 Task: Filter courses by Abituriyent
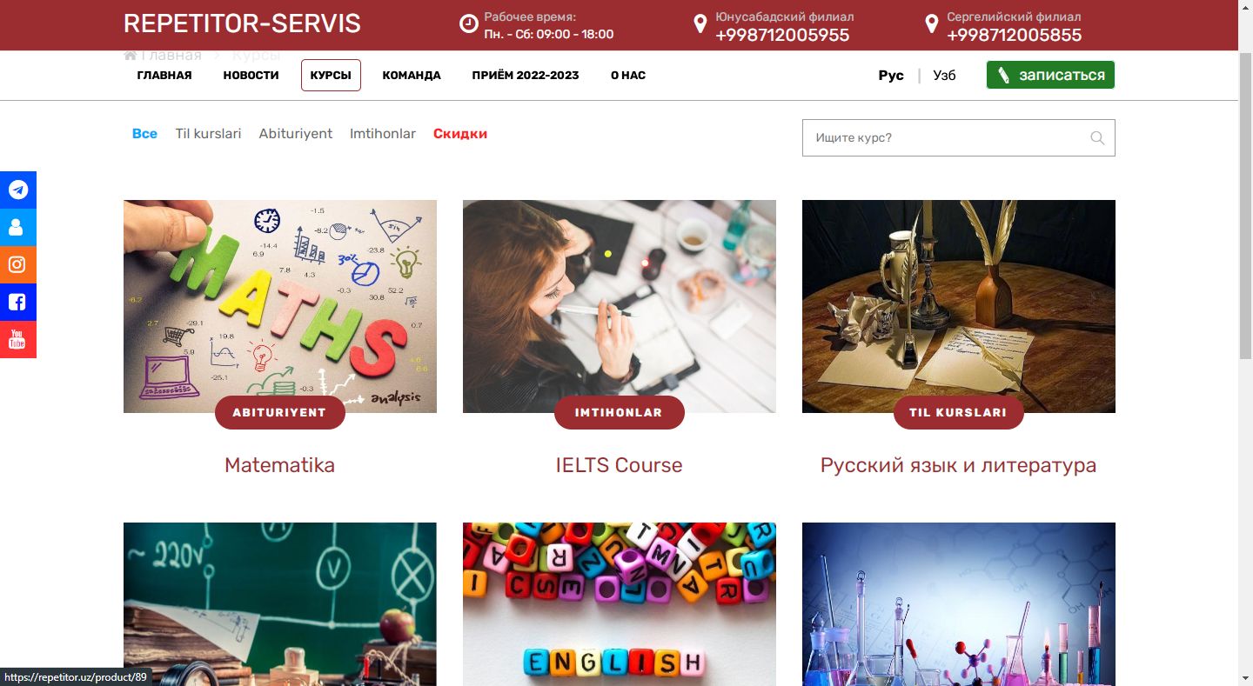tap(296, 134)
